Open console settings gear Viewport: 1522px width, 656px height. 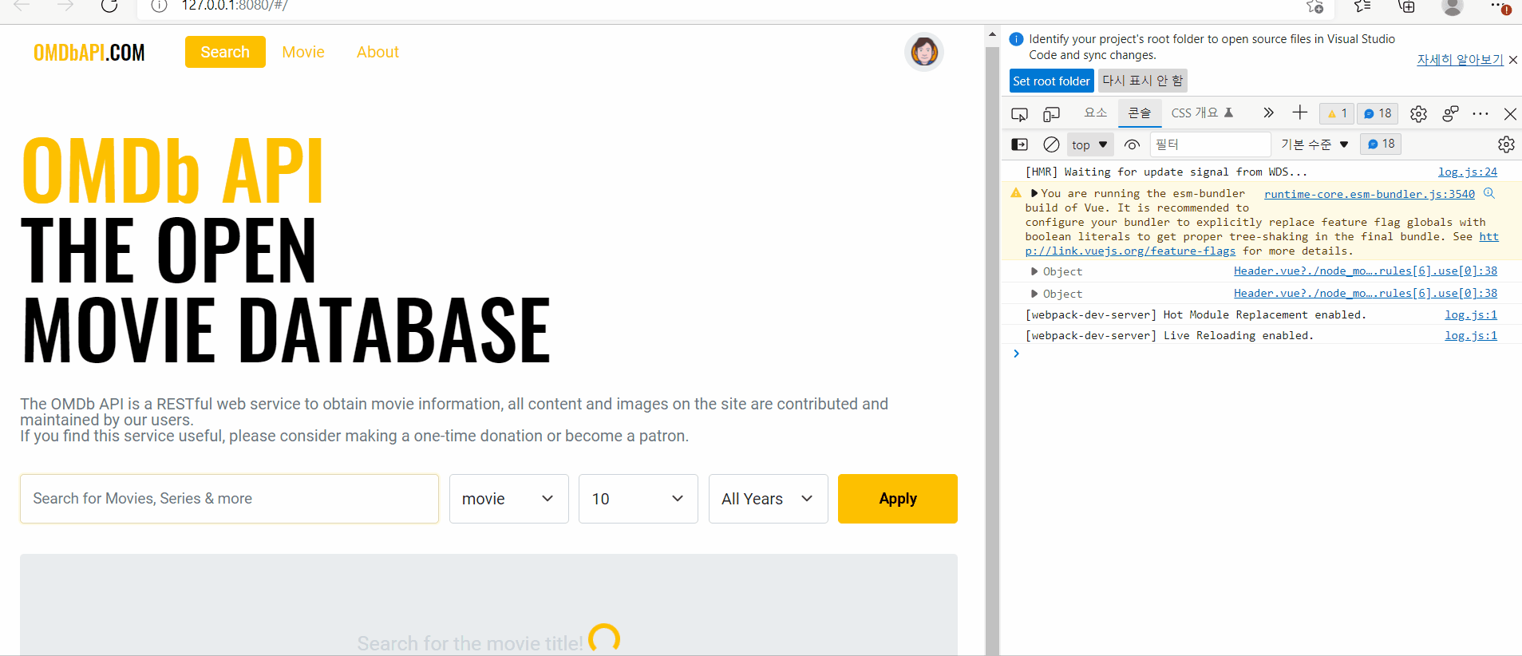pos(1506,144)
